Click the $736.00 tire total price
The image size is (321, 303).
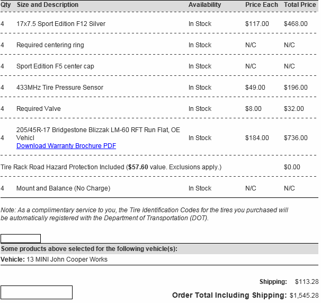point(296,138)
